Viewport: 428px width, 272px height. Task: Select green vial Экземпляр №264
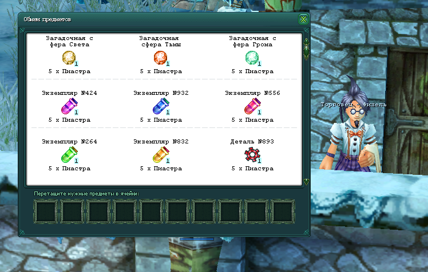[70, 155]
